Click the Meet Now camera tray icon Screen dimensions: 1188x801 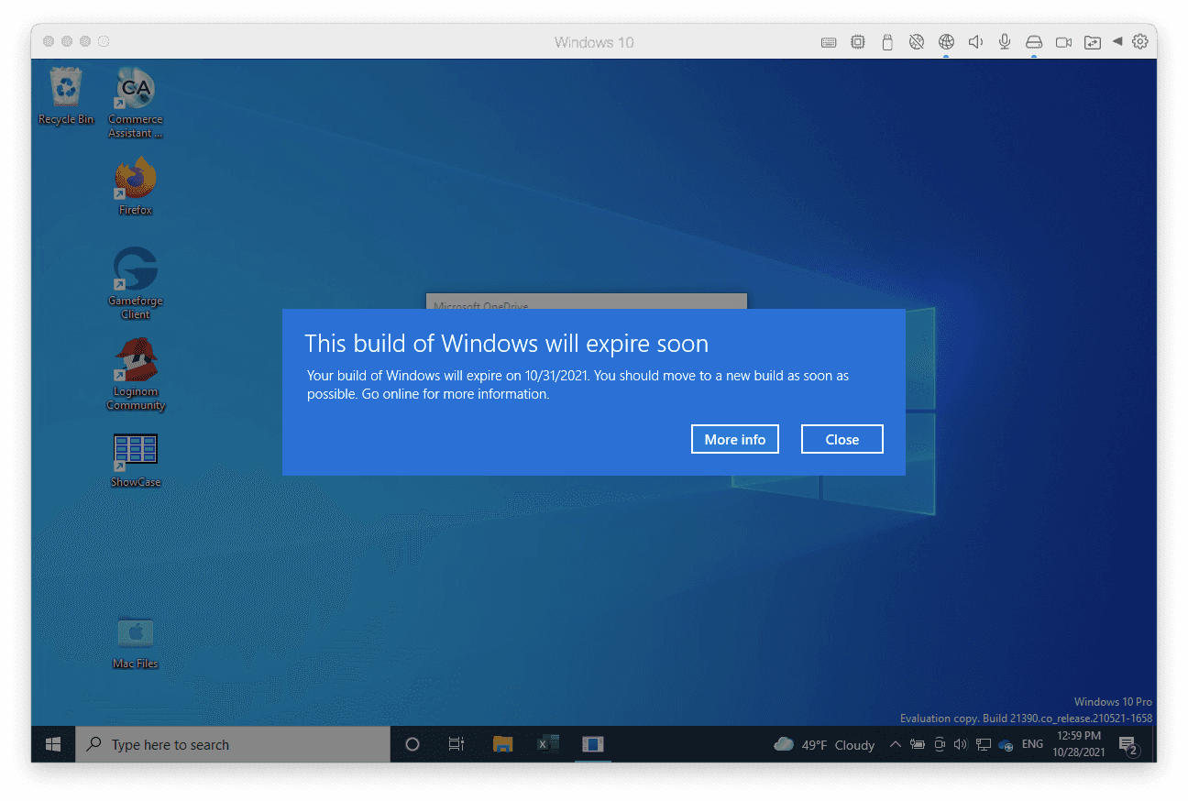pos(940,744)
